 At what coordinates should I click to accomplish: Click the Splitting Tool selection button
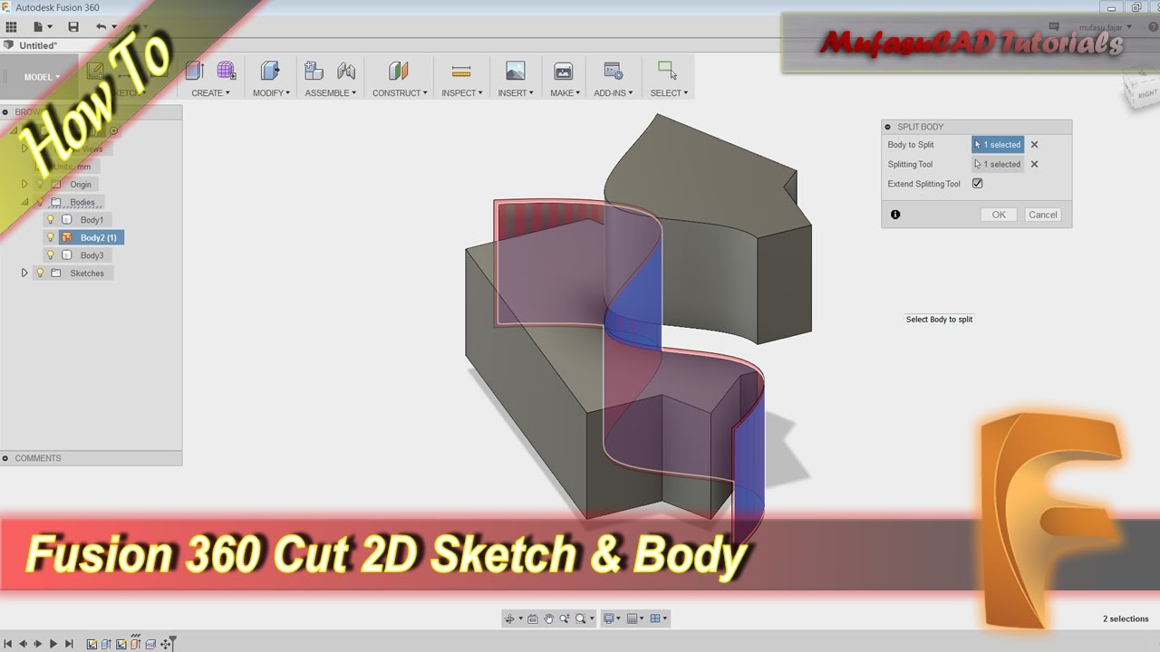pyautogui.click(x=998, y=164)
